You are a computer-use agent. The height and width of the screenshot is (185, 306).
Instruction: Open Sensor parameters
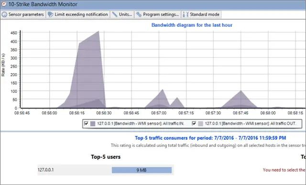coord(23,14)
